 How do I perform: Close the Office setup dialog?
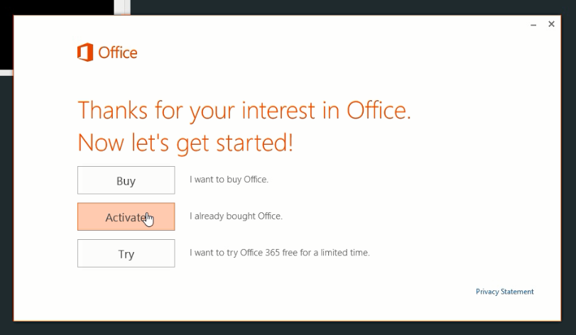[551, 24]
